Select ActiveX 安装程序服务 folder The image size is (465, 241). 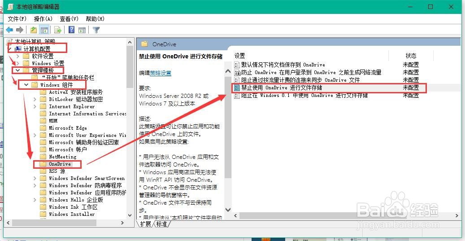coord(76,92)
